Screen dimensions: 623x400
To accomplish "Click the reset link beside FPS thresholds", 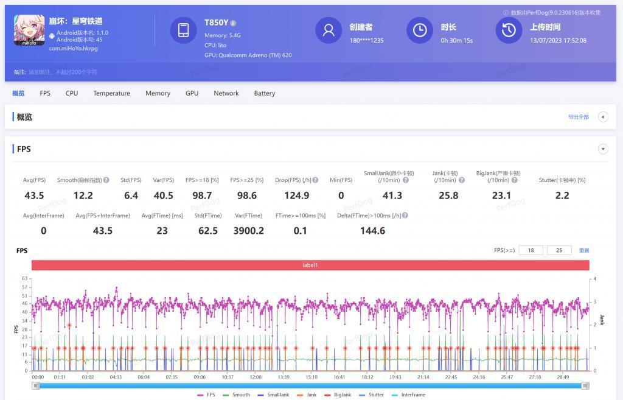I will pos(584,250).
